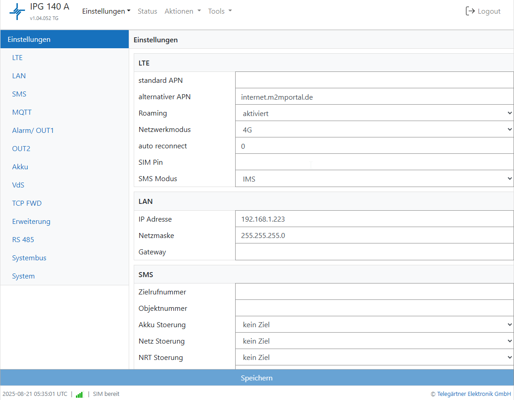Jump to Systembus settings
This screenshot has height=400, width=514.
[x=29, y=258]
